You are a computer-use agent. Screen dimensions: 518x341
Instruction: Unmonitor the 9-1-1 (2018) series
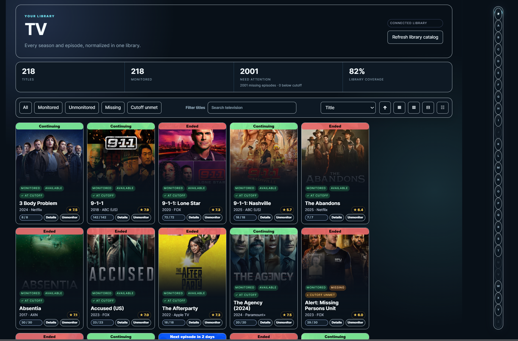click(141, 217)
